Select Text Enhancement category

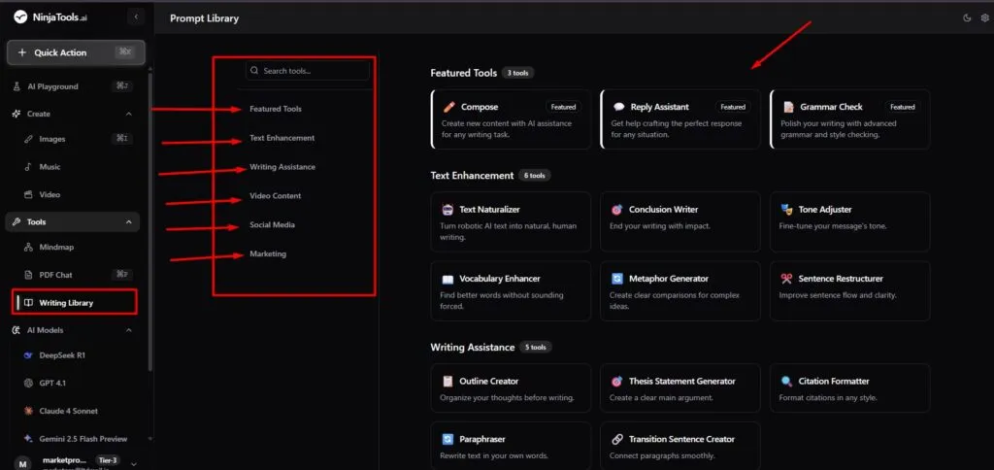(x=282, y=138)
